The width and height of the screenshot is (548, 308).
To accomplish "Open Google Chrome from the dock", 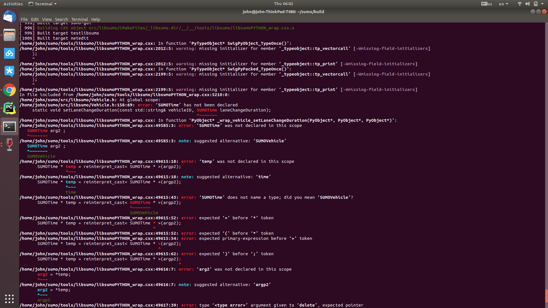I will pyautogui.click(x=9, y=90).
